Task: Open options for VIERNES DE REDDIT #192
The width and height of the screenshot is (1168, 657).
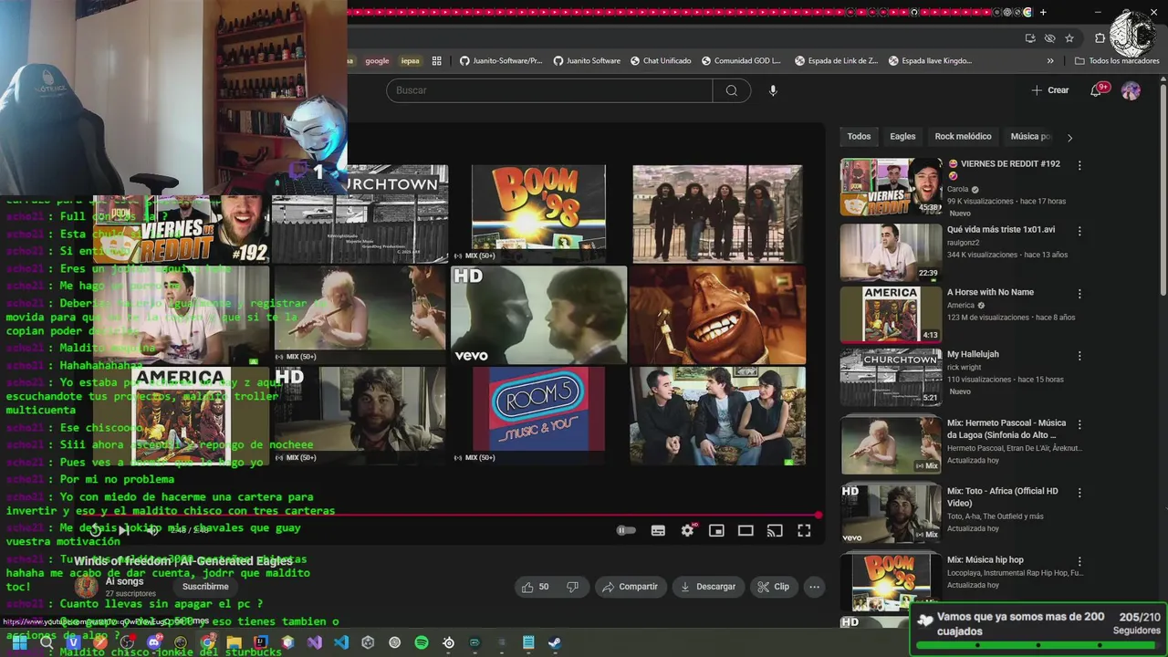Action: (1079, 165)
